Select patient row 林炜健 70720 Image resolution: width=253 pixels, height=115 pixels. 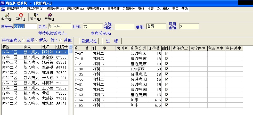point(35,72)
